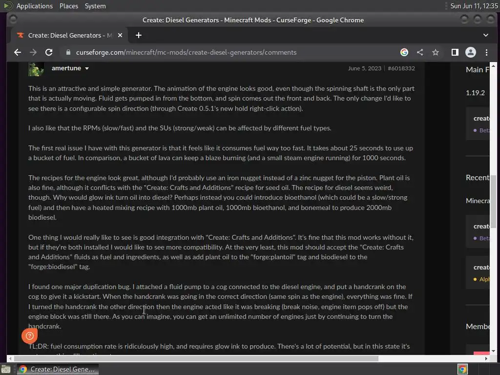Click the Members heading in sidebar
The image size is (500, 375).
(x=478, y=327)
